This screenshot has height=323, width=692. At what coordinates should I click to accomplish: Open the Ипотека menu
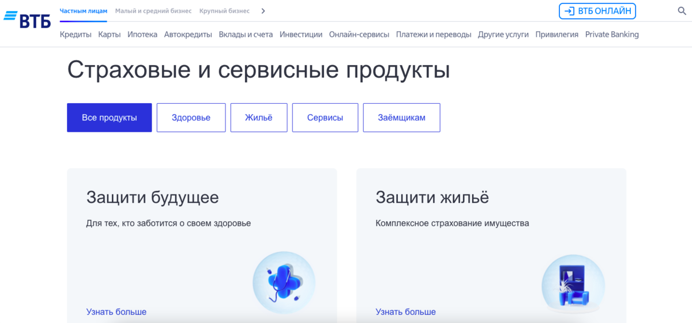click(142, 35)
